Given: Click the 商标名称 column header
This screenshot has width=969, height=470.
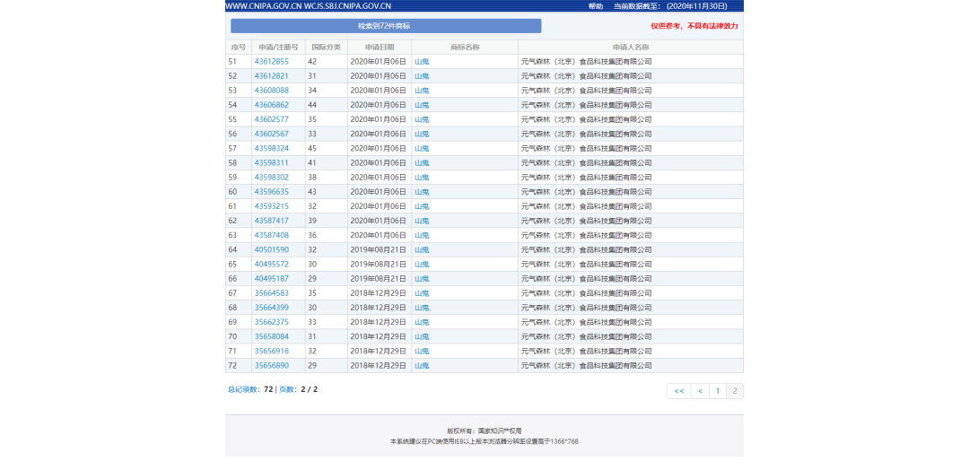Looking at the screenshot, I should coord(464,47).
